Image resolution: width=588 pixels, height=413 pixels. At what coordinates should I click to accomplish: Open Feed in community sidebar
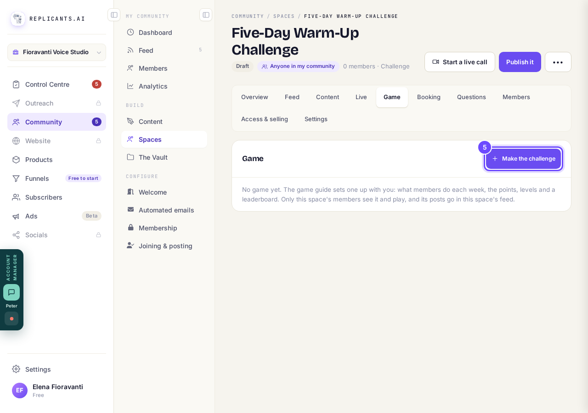[164, 50]
